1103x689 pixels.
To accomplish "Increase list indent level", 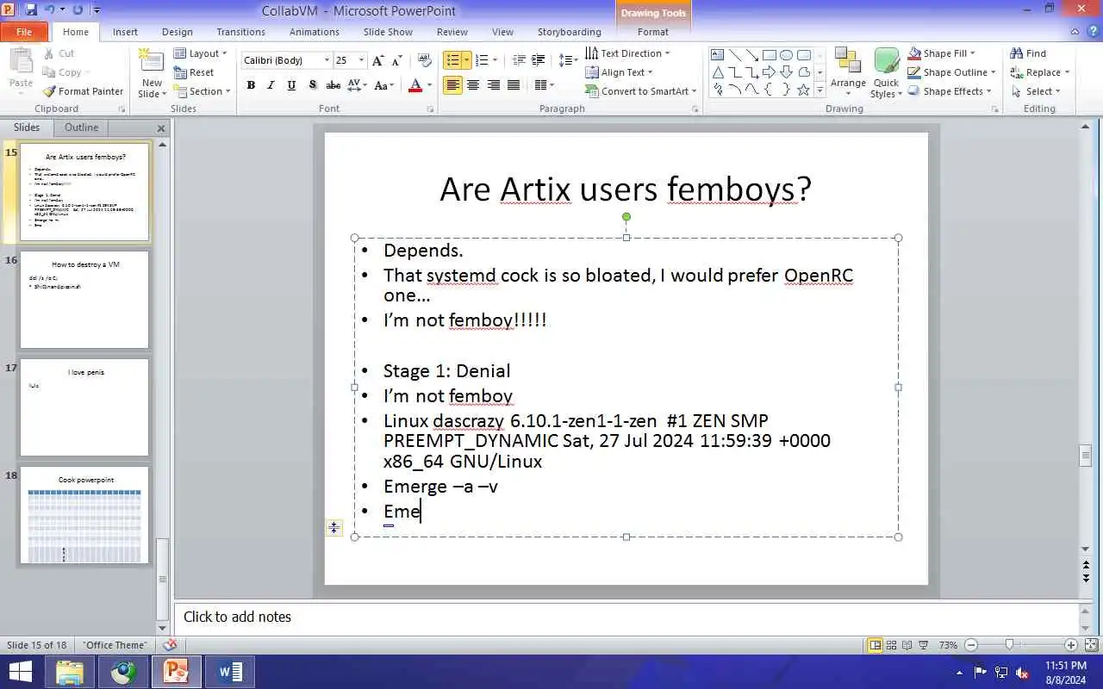I will 539,60.
